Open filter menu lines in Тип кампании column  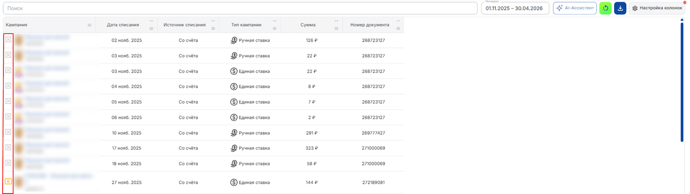275,28
